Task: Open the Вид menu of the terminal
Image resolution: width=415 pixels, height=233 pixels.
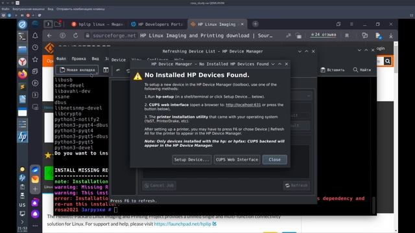Action: [x=95, y=59]
